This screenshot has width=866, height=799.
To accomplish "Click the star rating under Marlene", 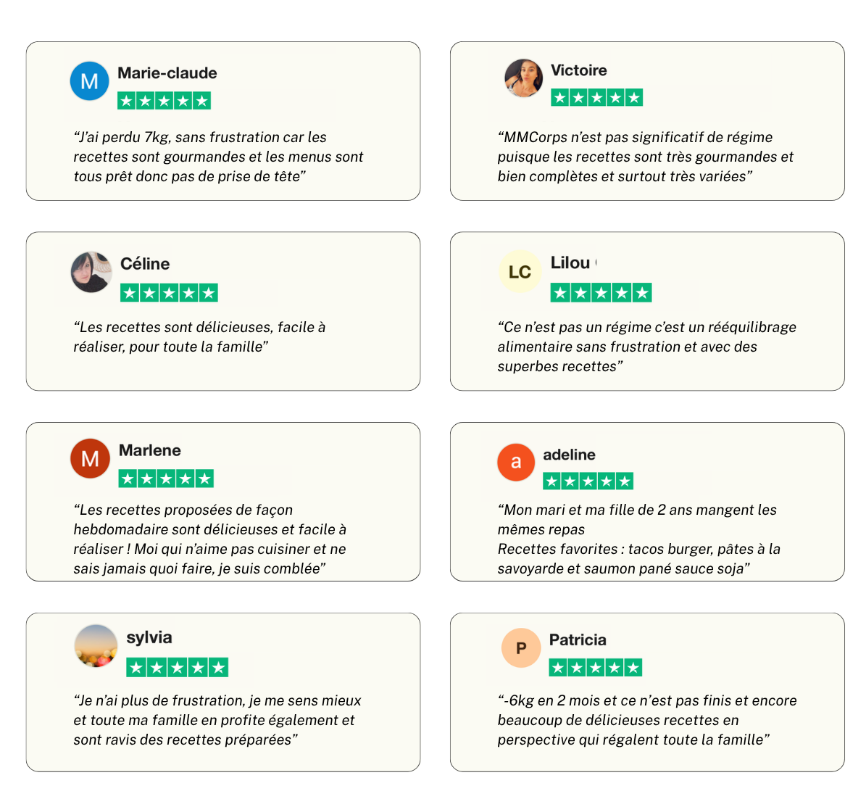I will coord(166,479).
